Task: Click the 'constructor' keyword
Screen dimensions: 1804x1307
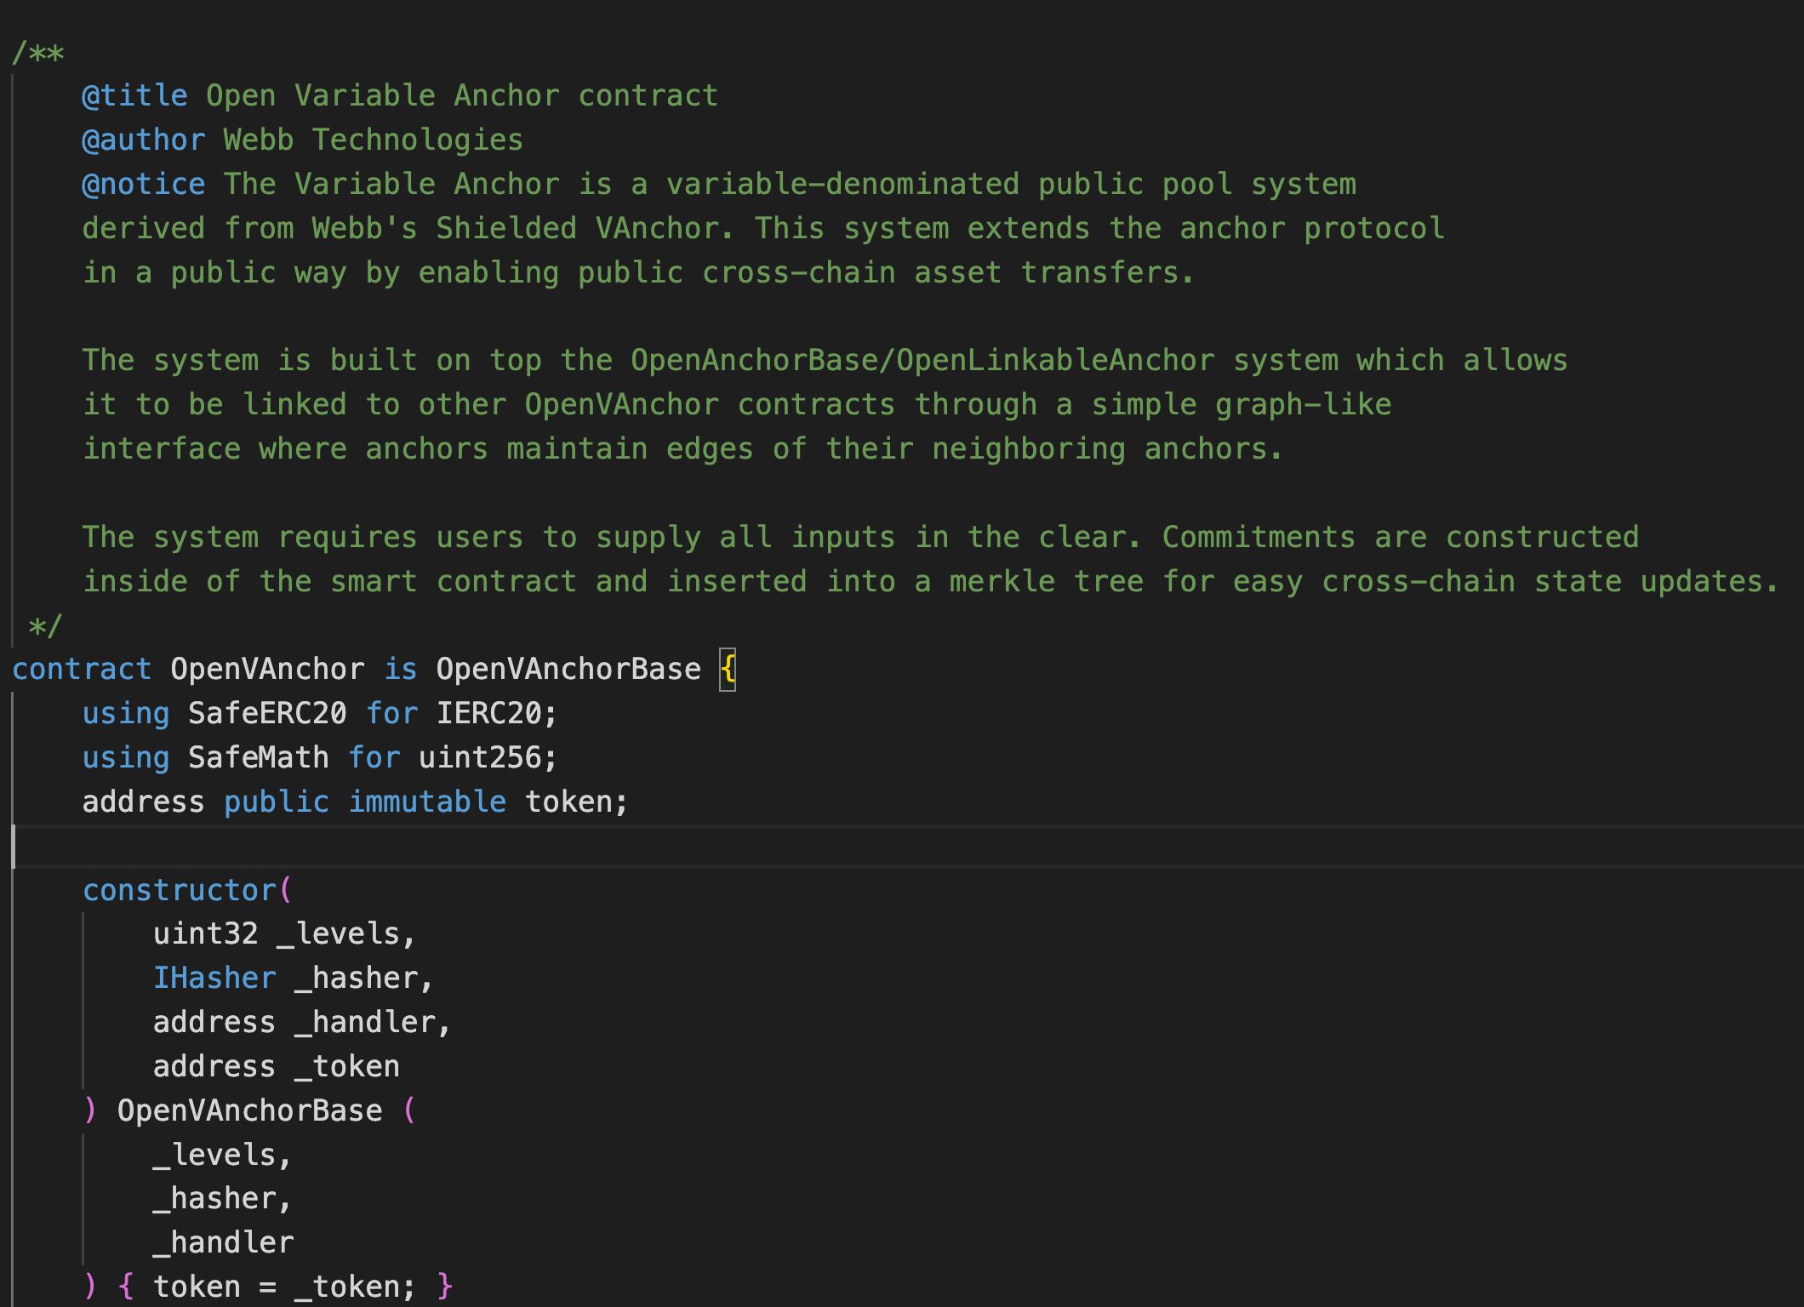Action: pyautogui.click(x=180, y=890)
